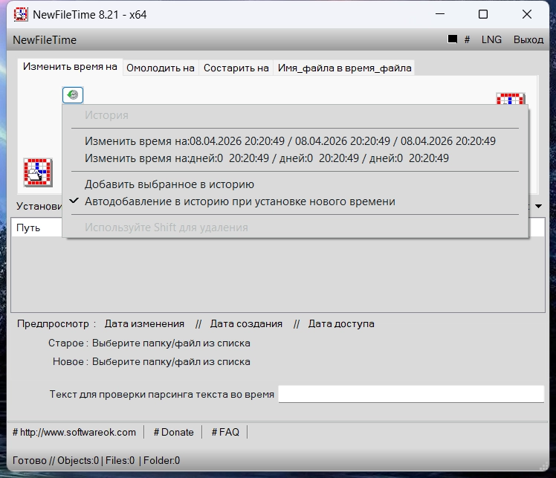
Task: Select history entry with дней:0 20:20:49
Action: click(295, 158)
